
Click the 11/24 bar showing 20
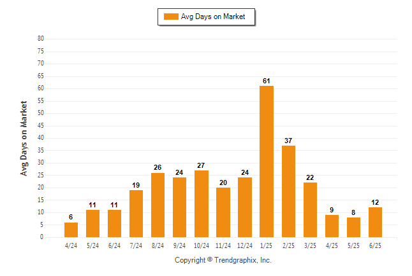tap(223, 212)
